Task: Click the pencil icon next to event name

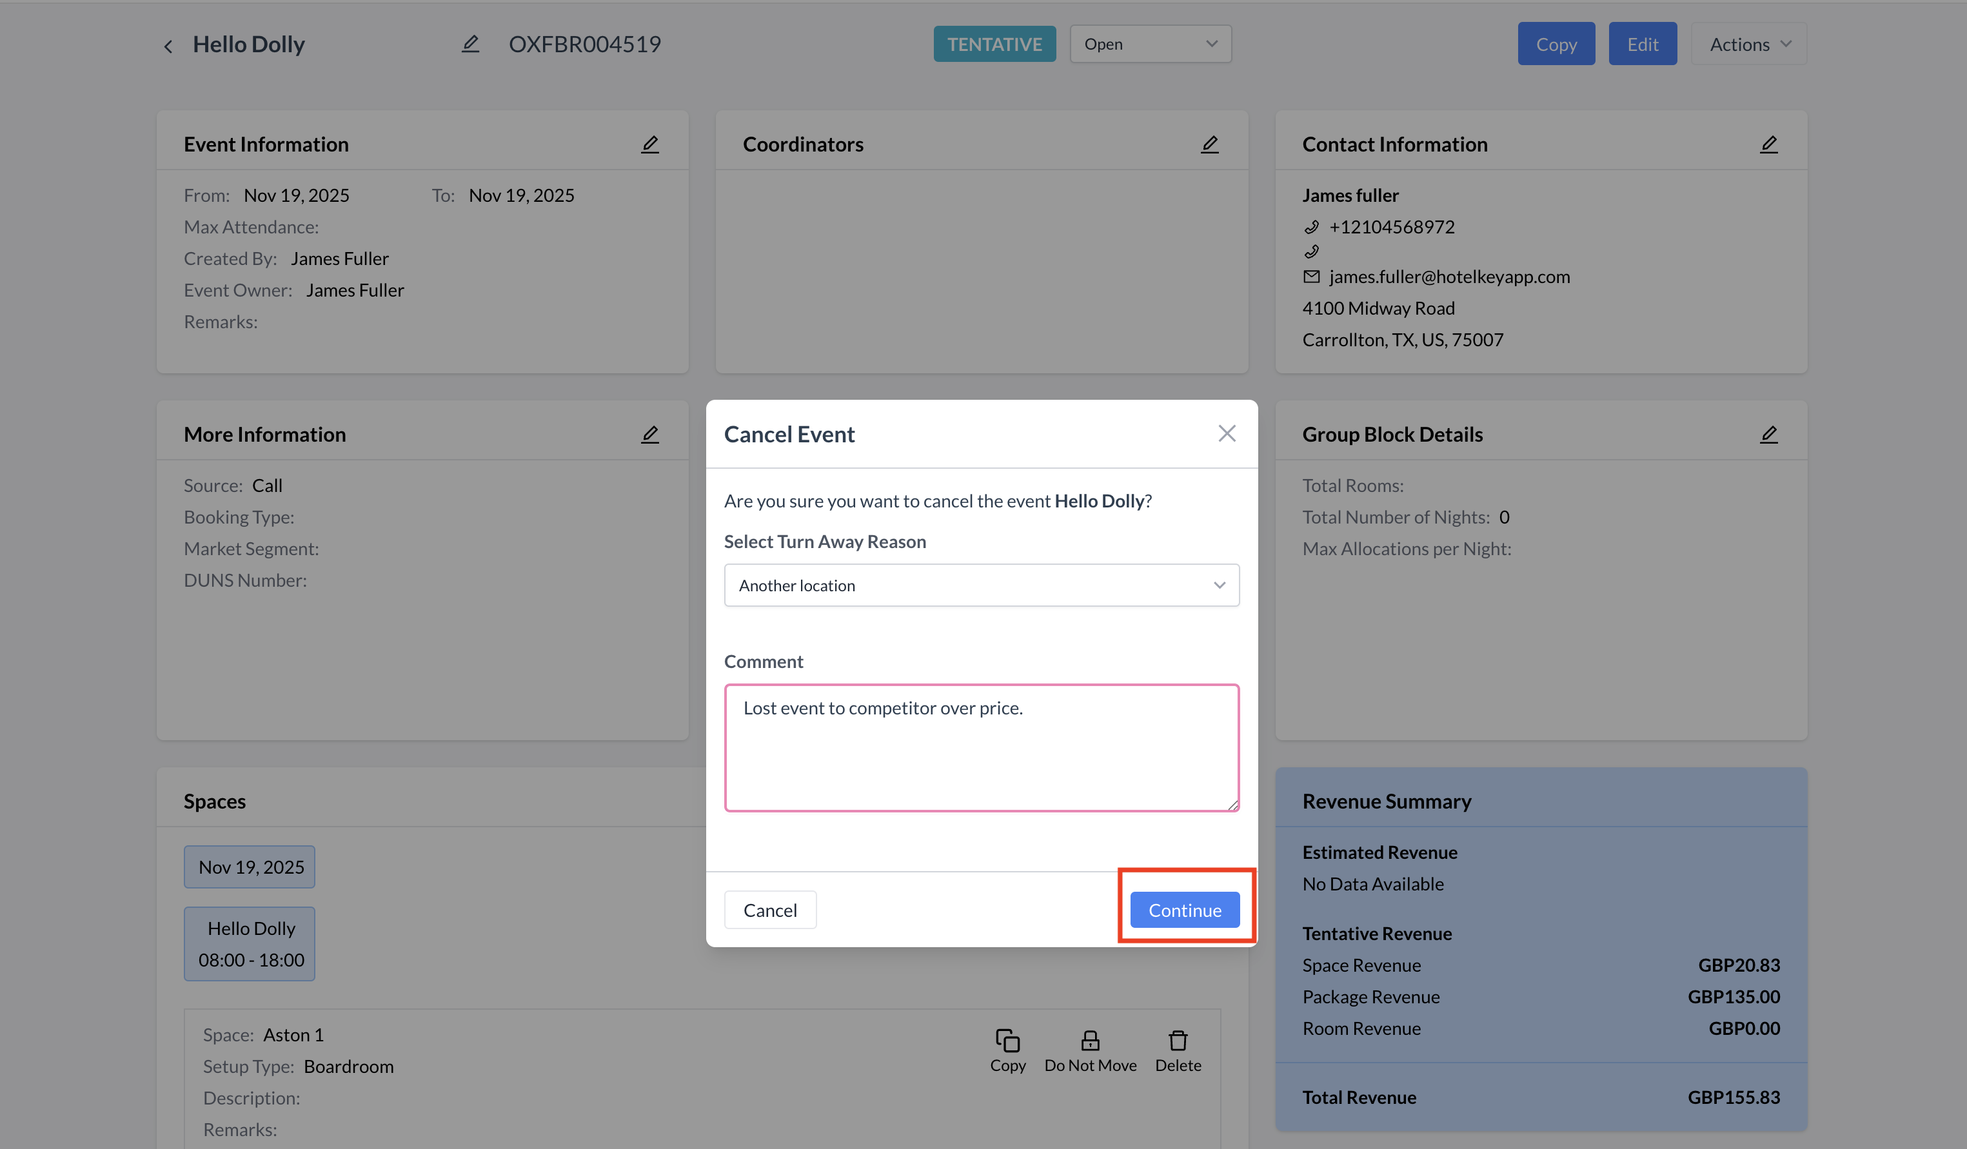Action: pos(470,44)
